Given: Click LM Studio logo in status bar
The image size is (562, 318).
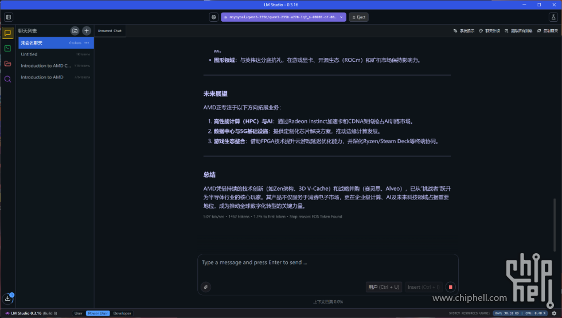Looking at the screenshot, I should point(7,313).
